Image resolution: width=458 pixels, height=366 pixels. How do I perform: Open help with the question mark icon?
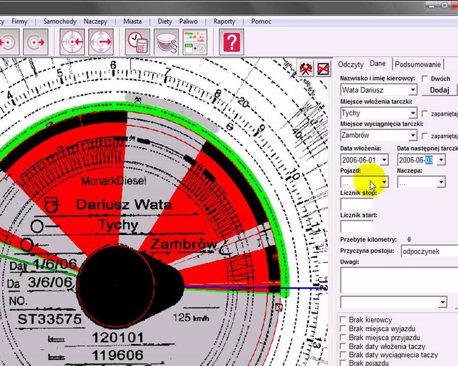pyautogui.click(x=232, y=42)
